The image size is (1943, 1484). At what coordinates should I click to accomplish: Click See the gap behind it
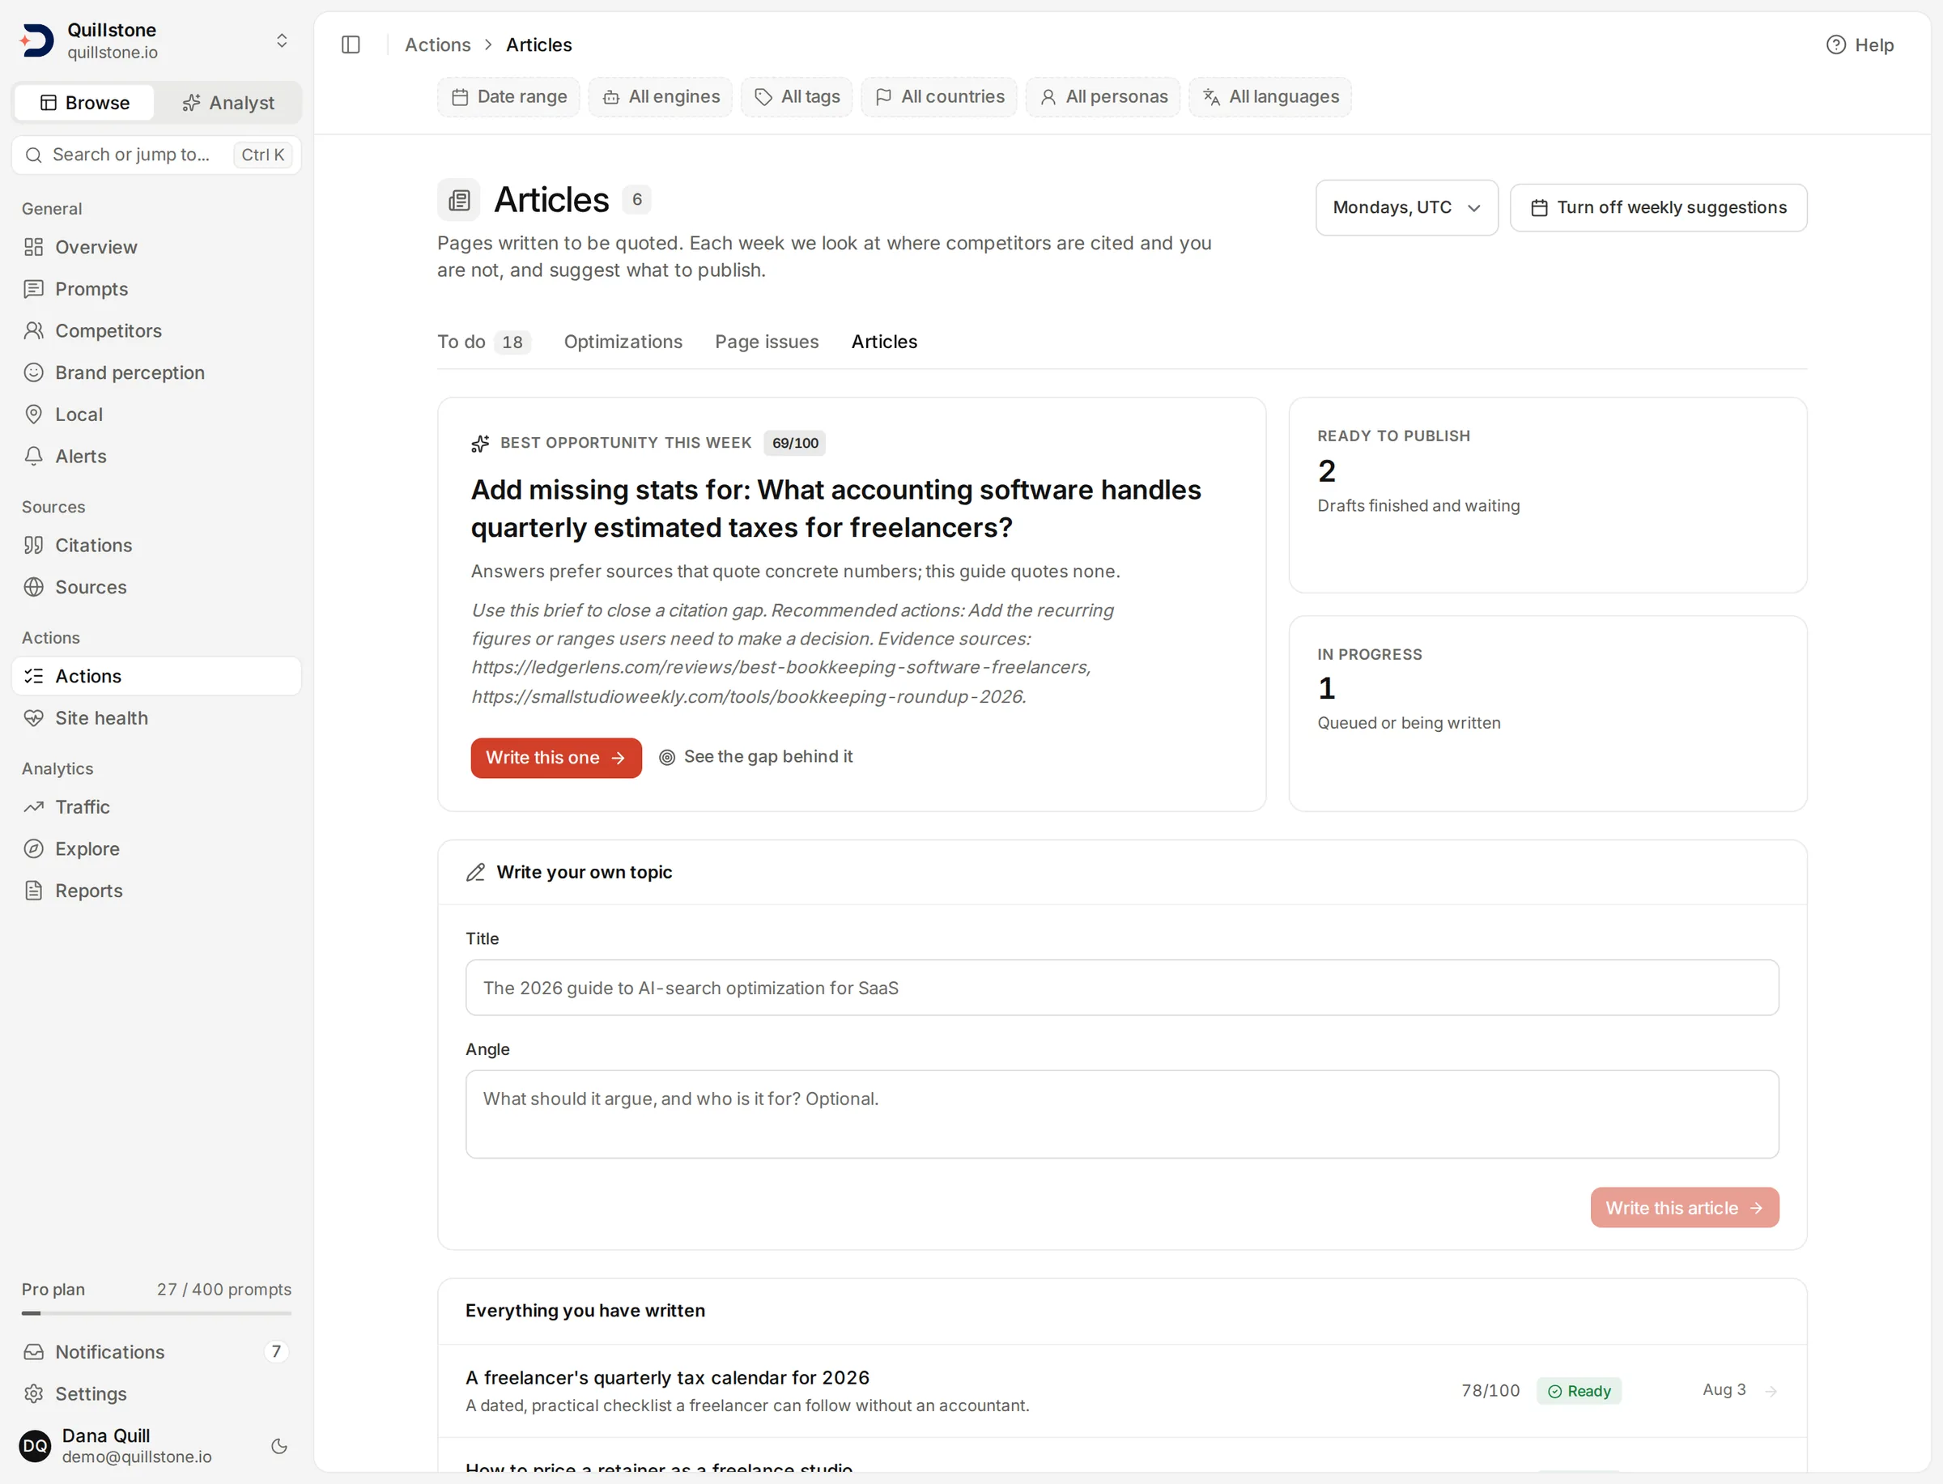point(756,757)
